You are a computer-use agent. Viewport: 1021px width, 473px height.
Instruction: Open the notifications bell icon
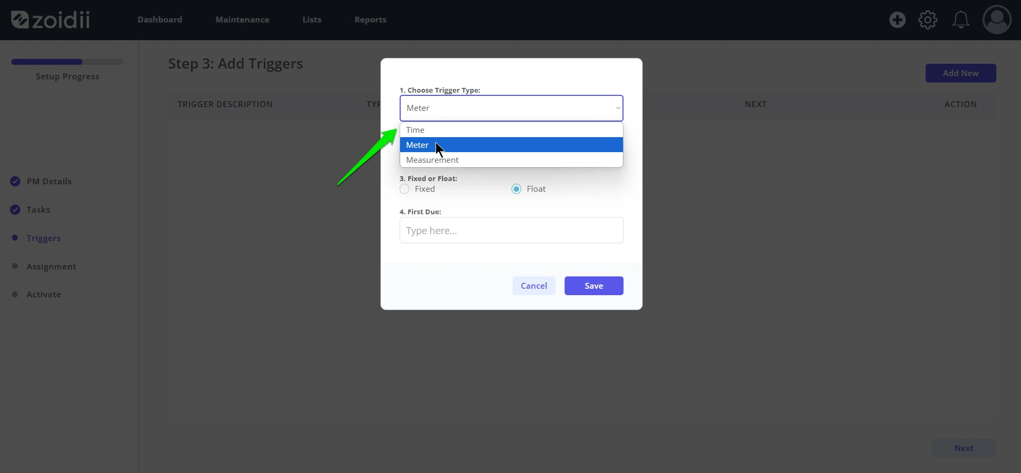[x=960, y=20]
